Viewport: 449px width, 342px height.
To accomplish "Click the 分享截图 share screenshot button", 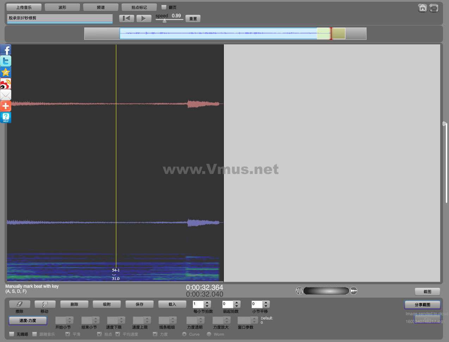I will click(422, 304).
